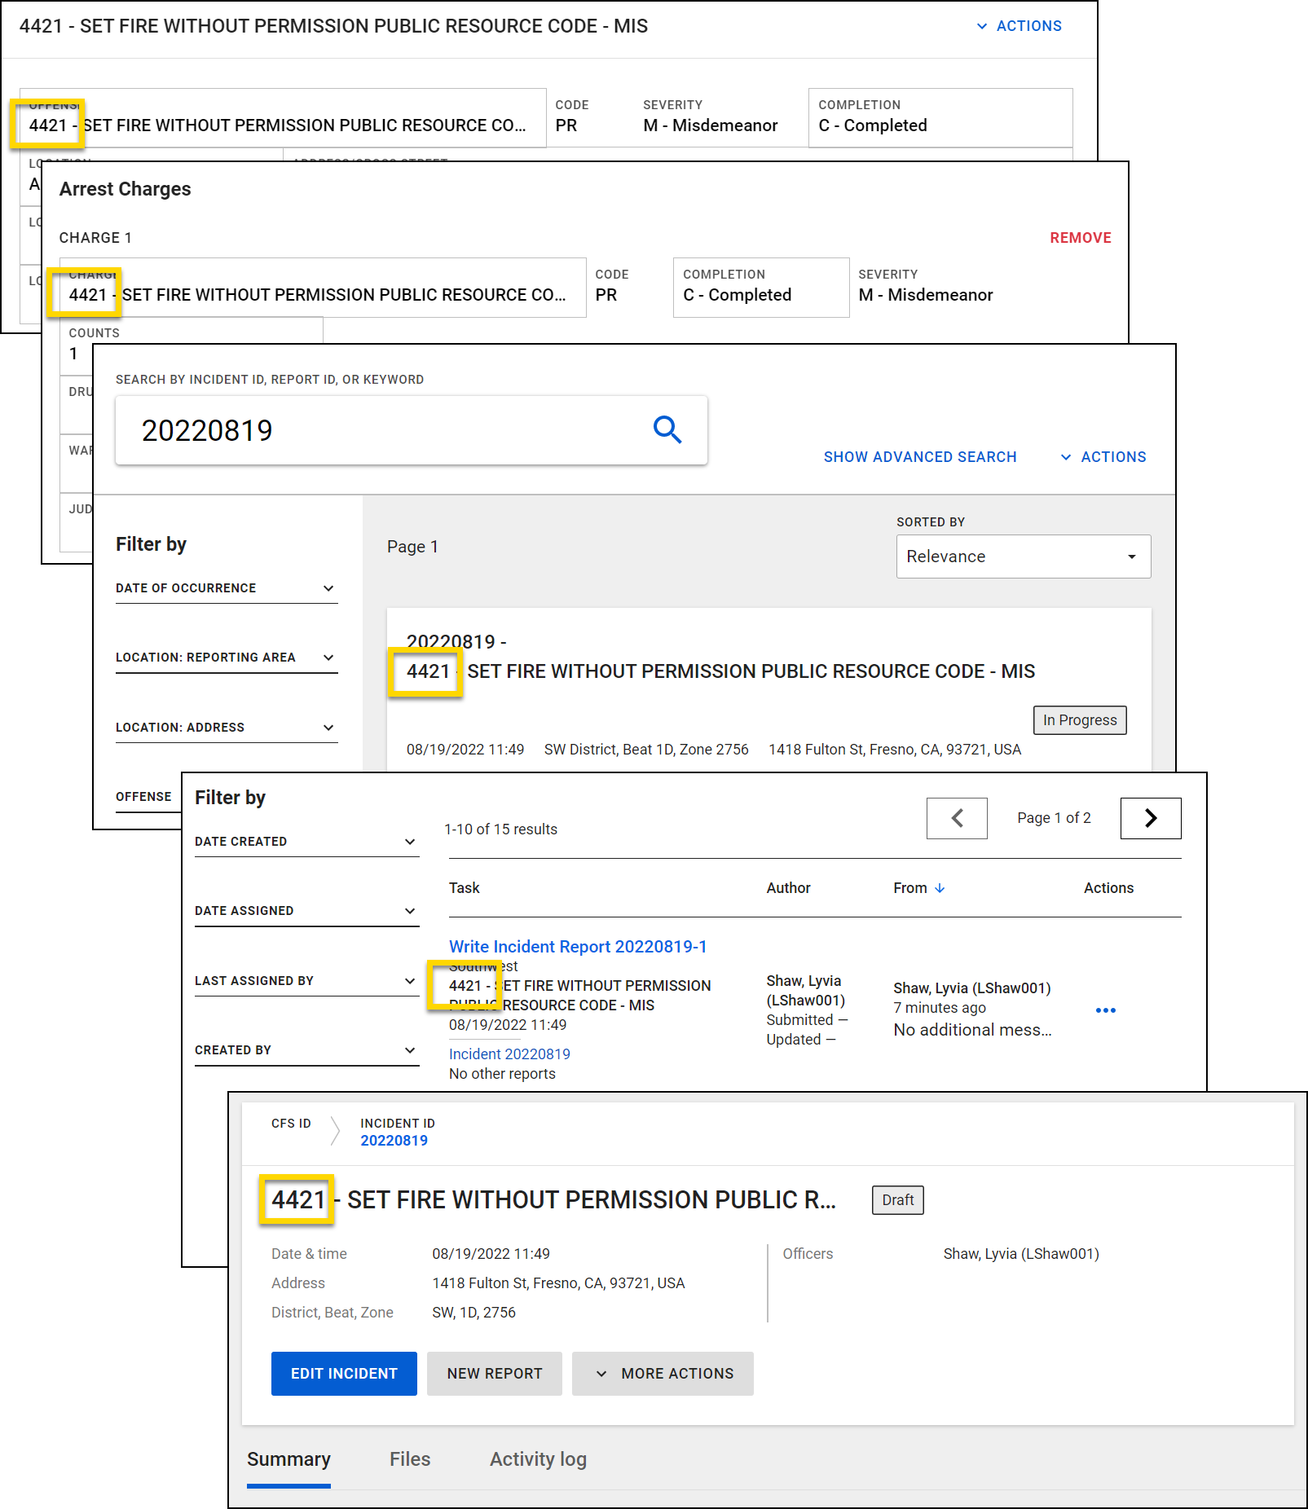Switch to the Activity log tab

[x=538, y=1459]
